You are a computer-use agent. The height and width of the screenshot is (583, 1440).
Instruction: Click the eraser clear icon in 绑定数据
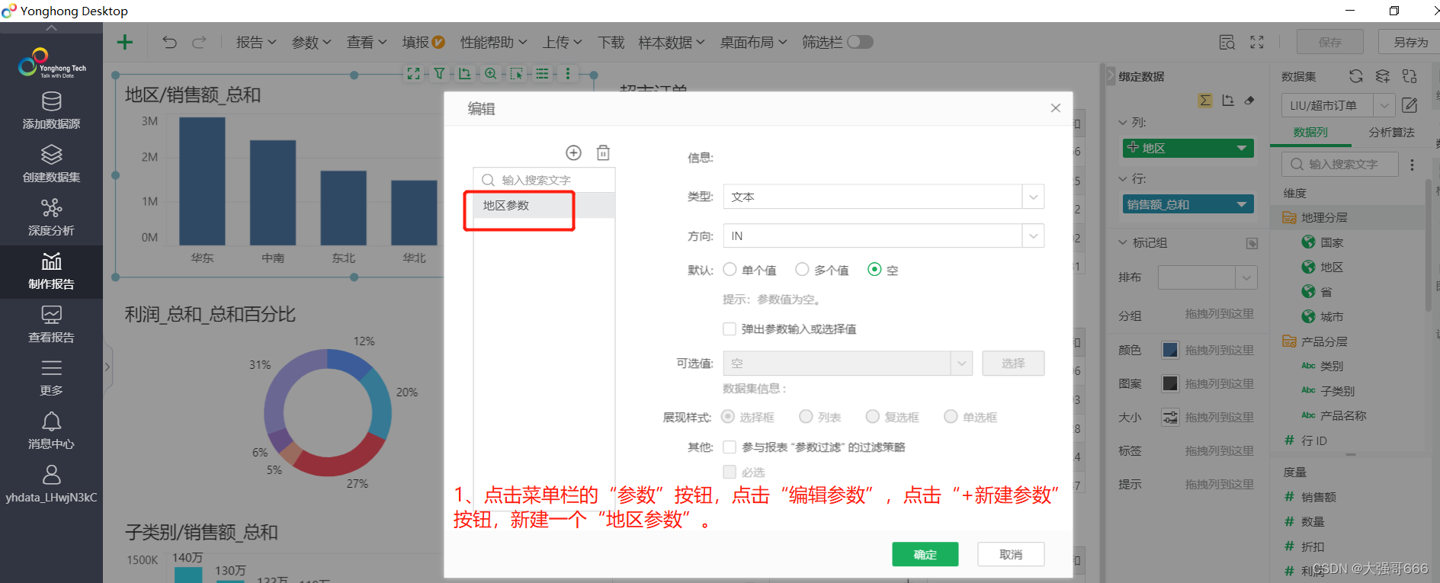click(1249, 101)
